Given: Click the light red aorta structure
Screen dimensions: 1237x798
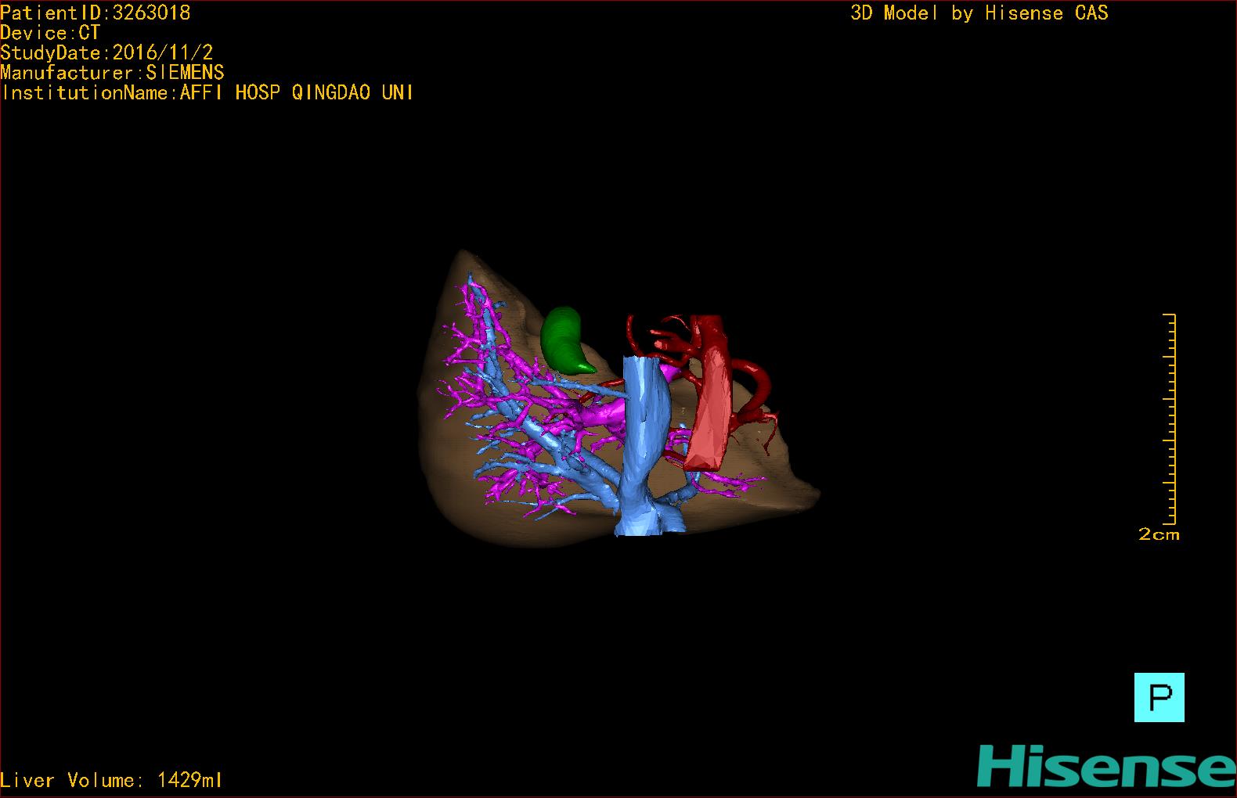Looking at the screenshot, I should point(711,407).
